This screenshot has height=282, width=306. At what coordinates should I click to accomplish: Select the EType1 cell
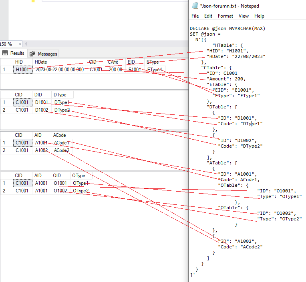coord(155,70)
